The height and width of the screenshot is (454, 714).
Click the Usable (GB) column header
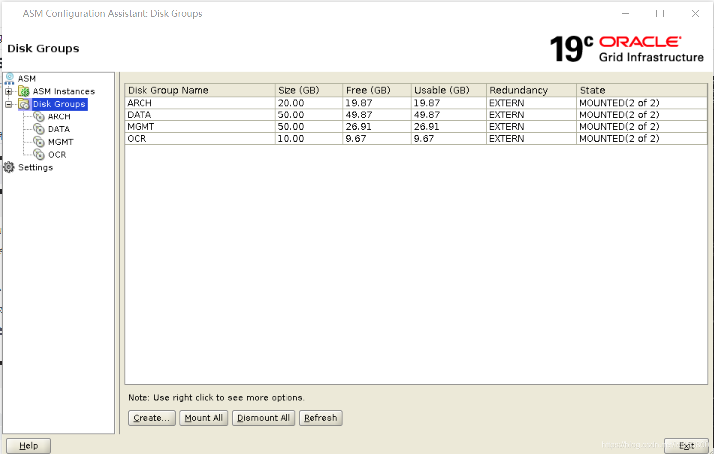448,90
